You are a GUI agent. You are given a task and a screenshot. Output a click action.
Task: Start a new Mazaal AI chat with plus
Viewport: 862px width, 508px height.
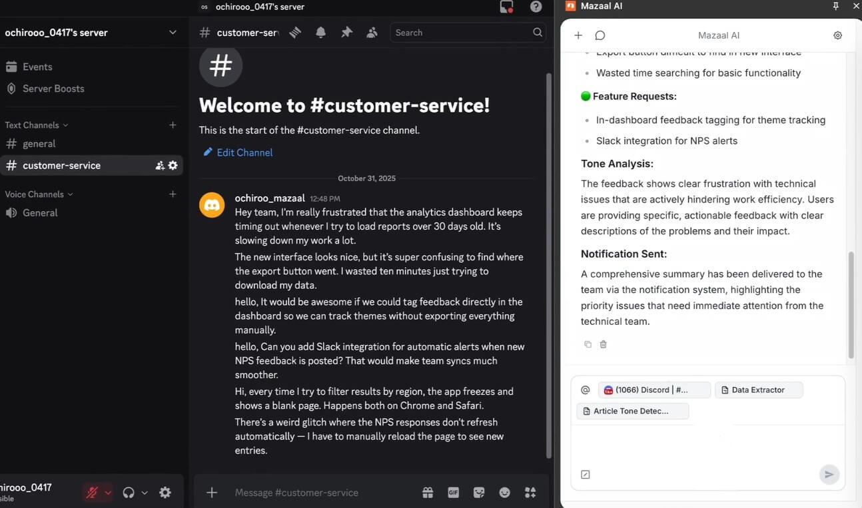click(578, 35)
